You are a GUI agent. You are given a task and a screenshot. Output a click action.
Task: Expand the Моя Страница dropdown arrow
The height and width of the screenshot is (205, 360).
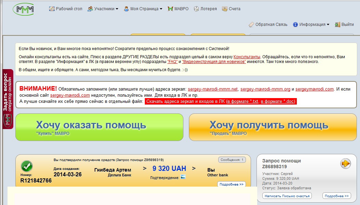(x=161, y=9)
